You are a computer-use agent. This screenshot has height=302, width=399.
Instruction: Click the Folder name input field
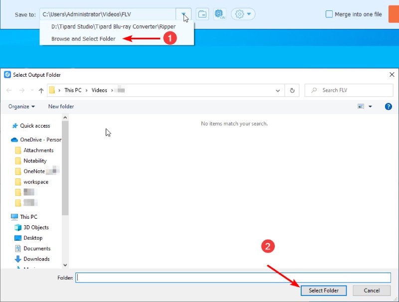point(233,278)
